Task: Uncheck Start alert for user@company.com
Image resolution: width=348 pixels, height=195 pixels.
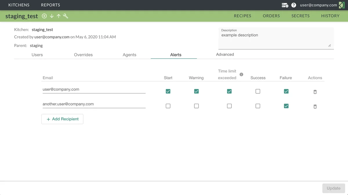Action: click(168, 91)
